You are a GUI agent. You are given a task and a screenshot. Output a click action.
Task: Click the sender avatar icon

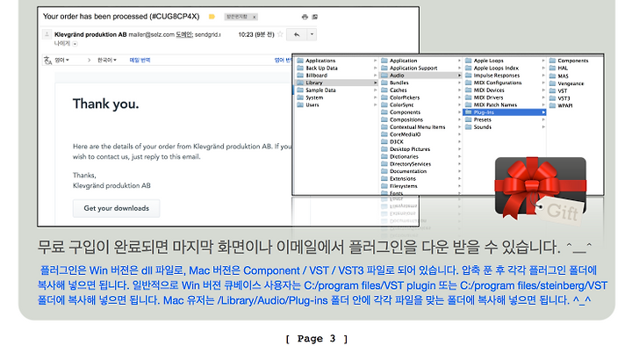[x=47, y=34]
